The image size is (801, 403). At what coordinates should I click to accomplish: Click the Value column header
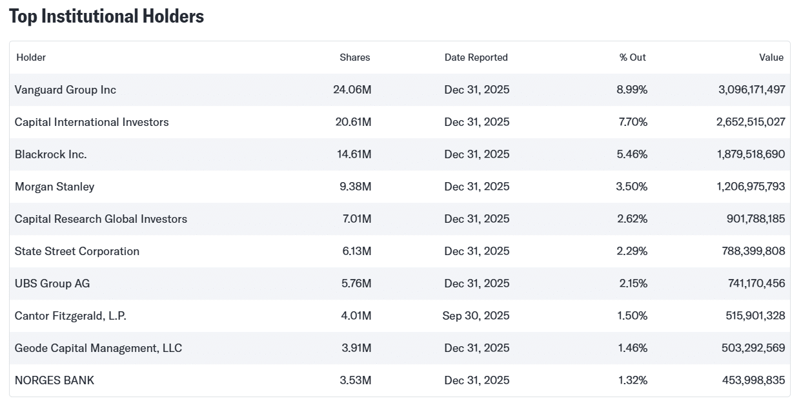(771, 57)
